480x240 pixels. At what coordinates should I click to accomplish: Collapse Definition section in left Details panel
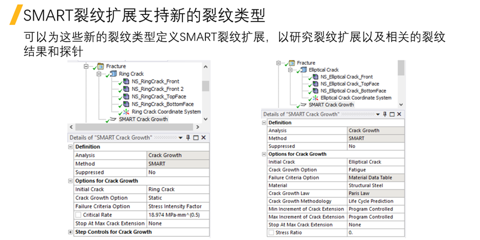[70, 147]
